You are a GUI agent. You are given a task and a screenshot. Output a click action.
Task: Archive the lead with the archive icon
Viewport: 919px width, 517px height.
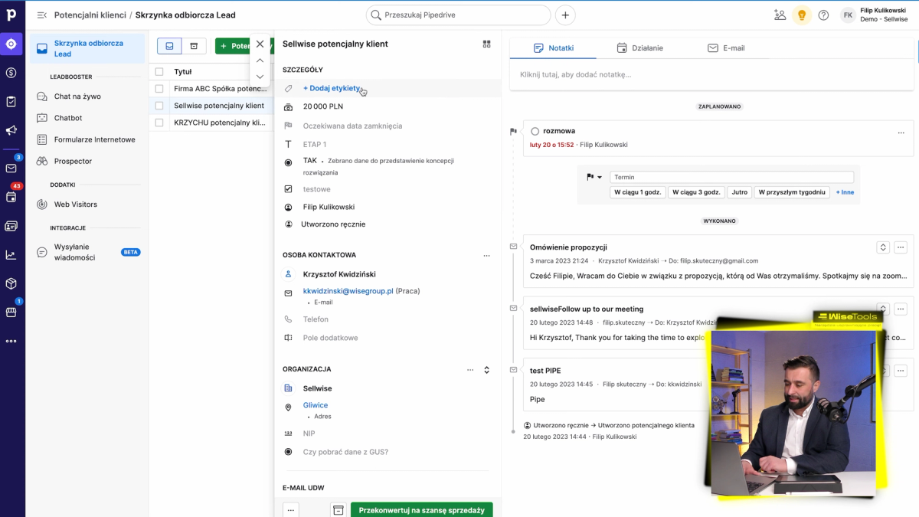pyautogui.click(x=338, y=509)
